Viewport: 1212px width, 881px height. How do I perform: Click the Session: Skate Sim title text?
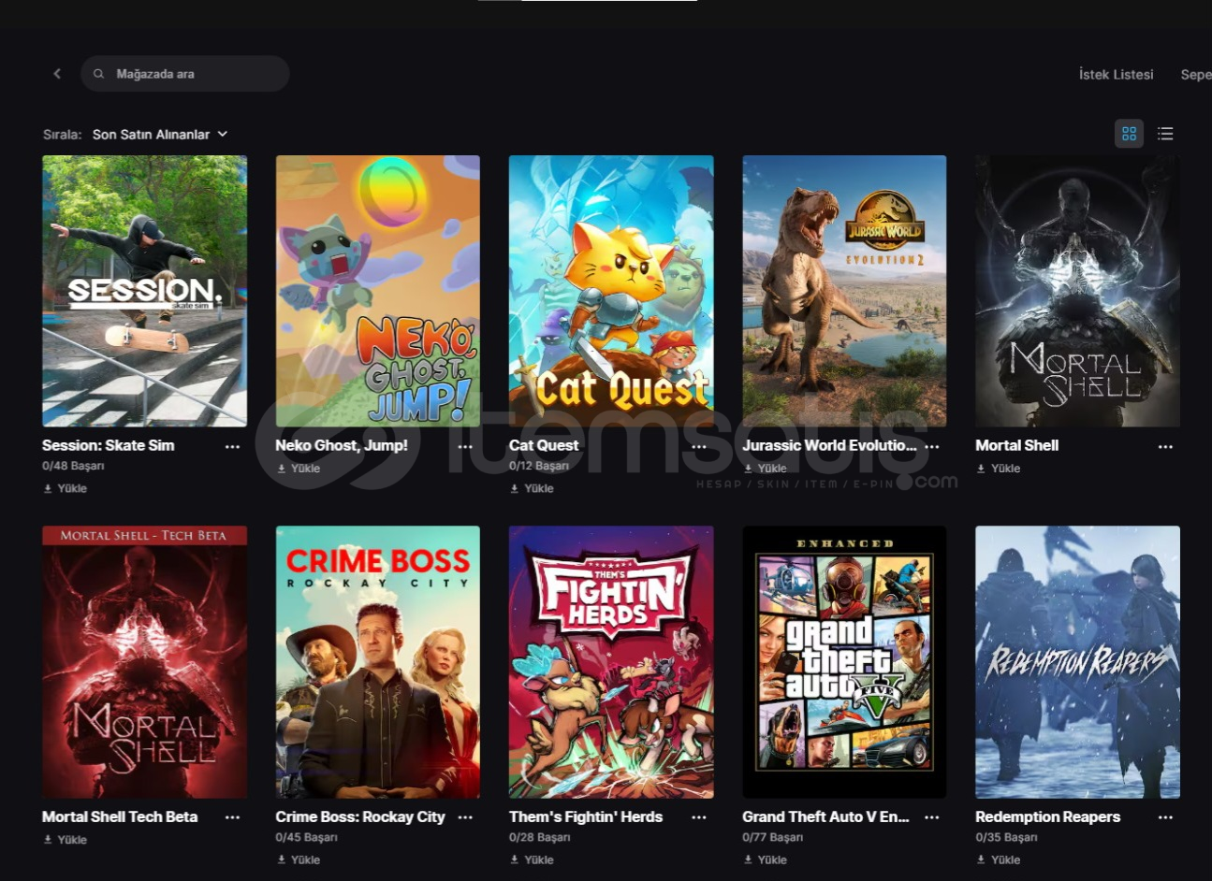pos(109,445)
